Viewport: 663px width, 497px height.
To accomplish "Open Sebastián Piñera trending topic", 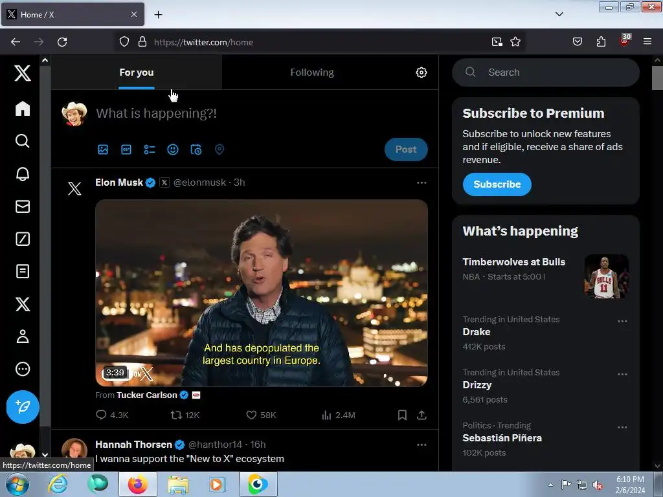I will pos(502,438).
